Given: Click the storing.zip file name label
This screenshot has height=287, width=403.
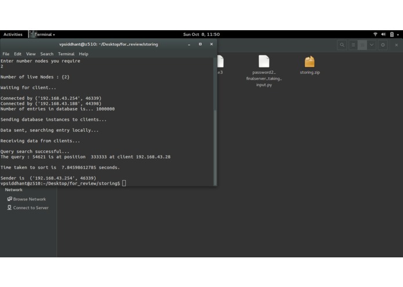Looking at the screenshot, I should (x=310, y=72).
